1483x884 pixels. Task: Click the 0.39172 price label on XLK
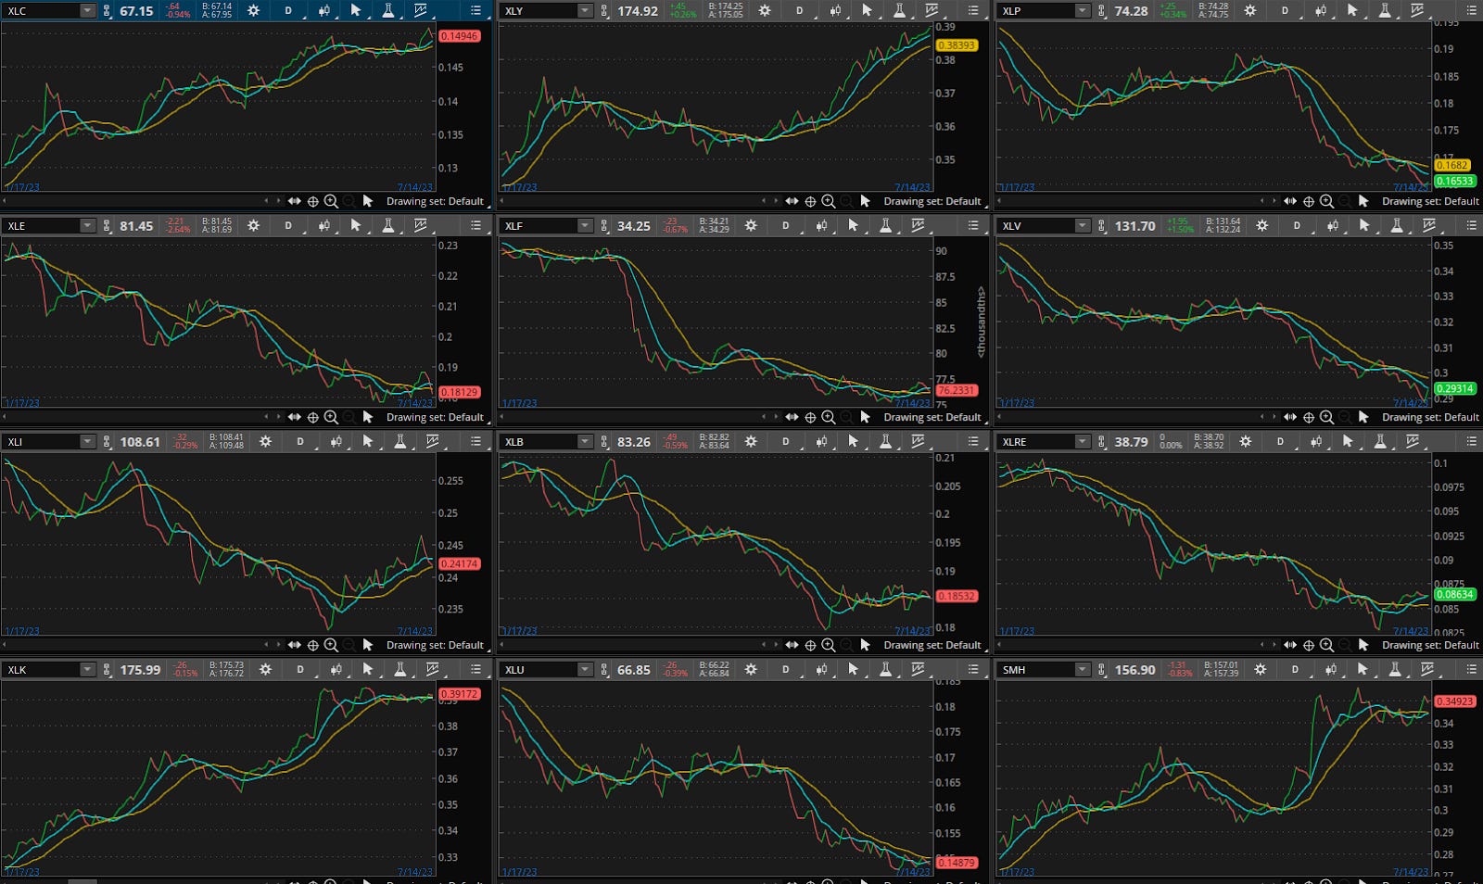460,694
